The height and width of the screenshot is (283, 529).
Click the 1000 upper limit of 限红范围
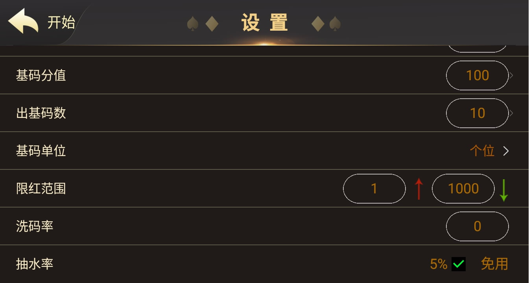(x=463, y=189)
